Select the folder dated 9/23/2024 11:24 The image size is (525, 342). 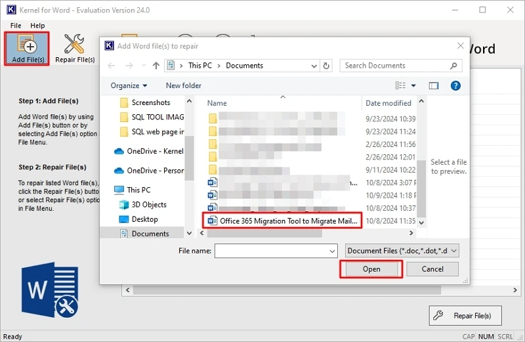(311, 131)
